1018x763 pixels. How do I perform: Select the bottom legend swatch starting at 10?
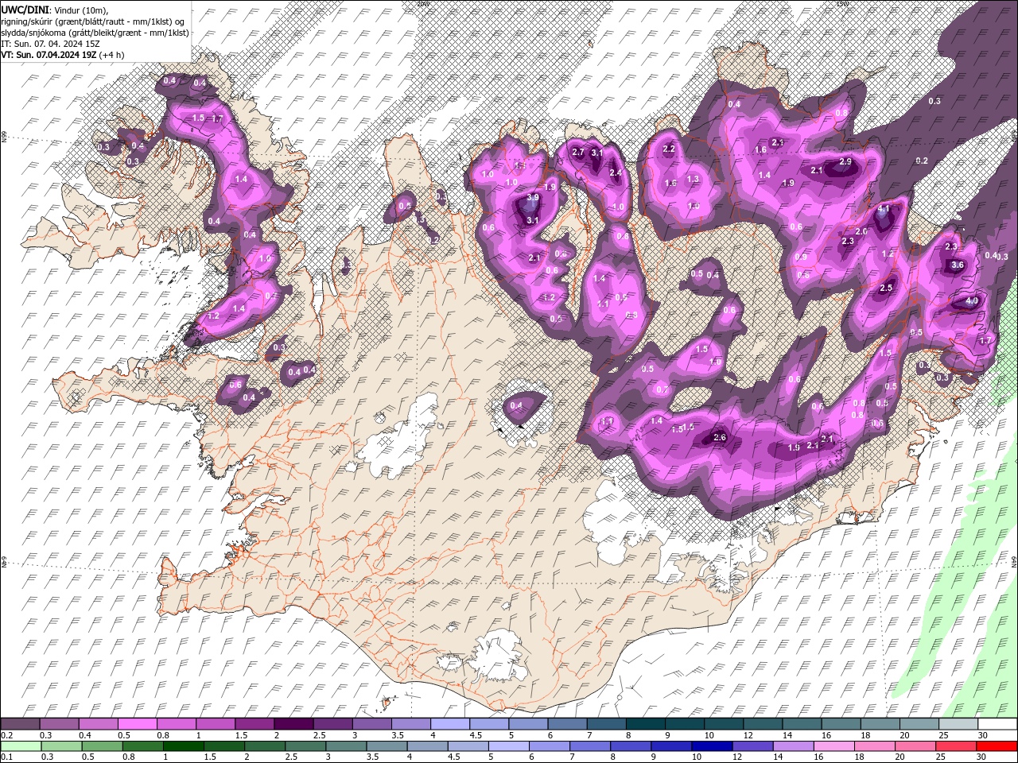(712, 746)
